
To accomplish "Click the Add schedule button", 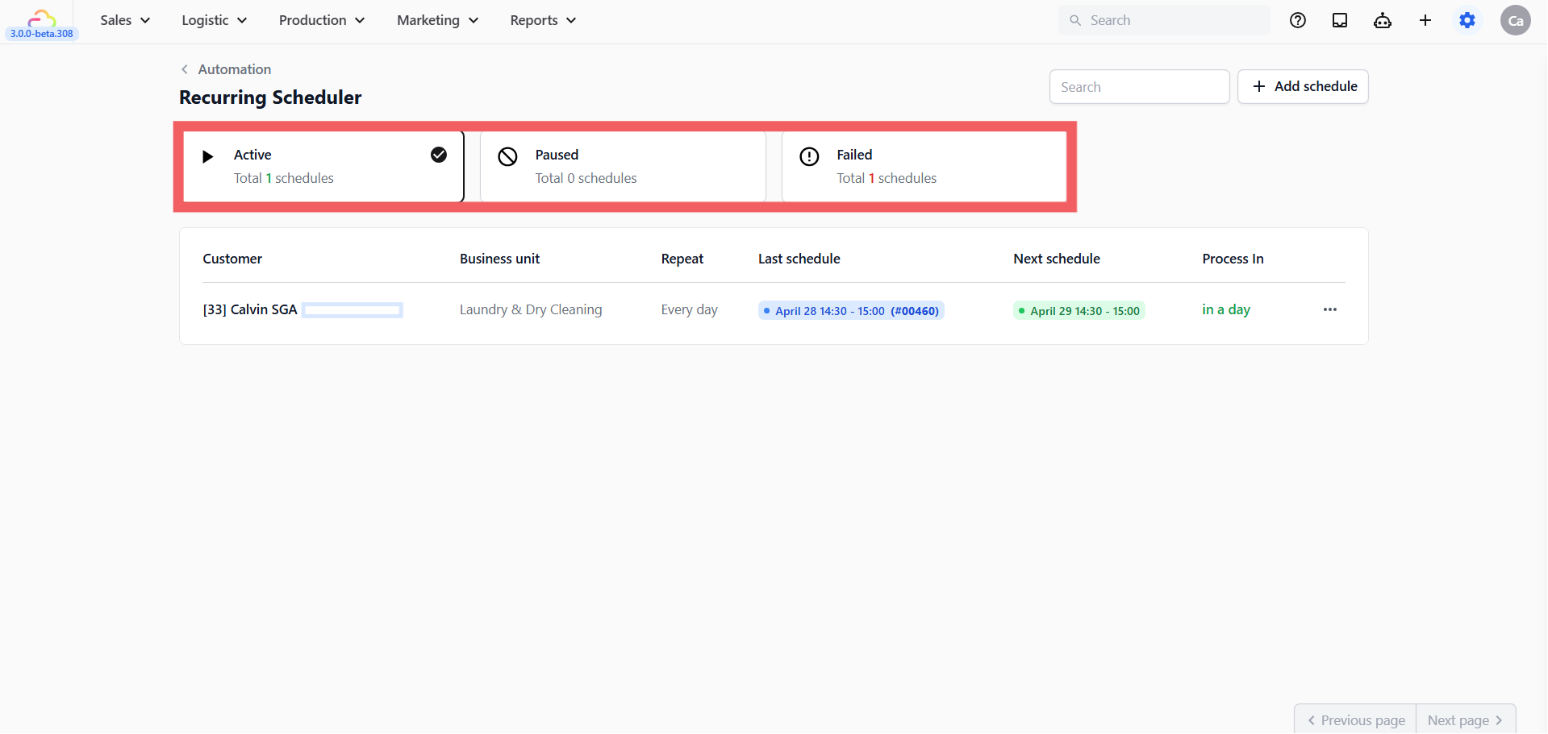I will click(x=1303, y=86).
